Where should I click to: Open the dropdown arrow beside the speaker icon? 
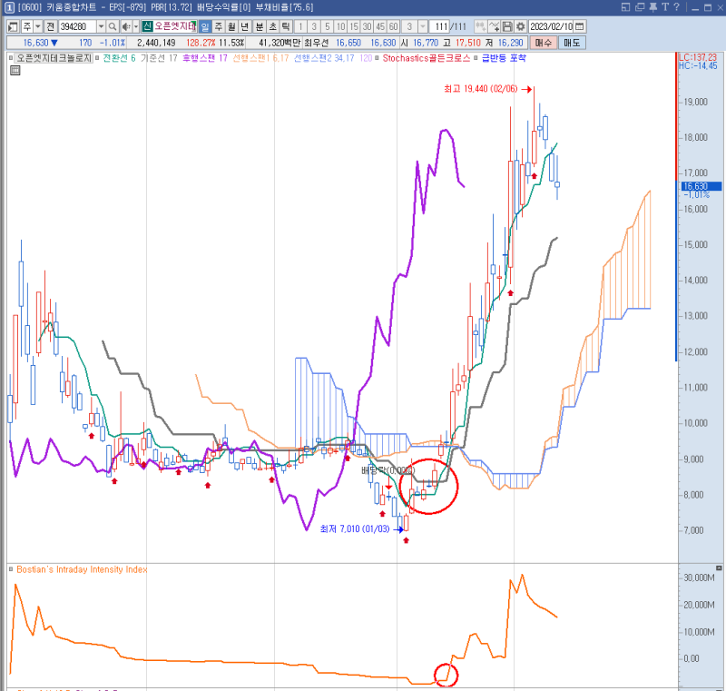pyautogui.click(x=135, y=27)
